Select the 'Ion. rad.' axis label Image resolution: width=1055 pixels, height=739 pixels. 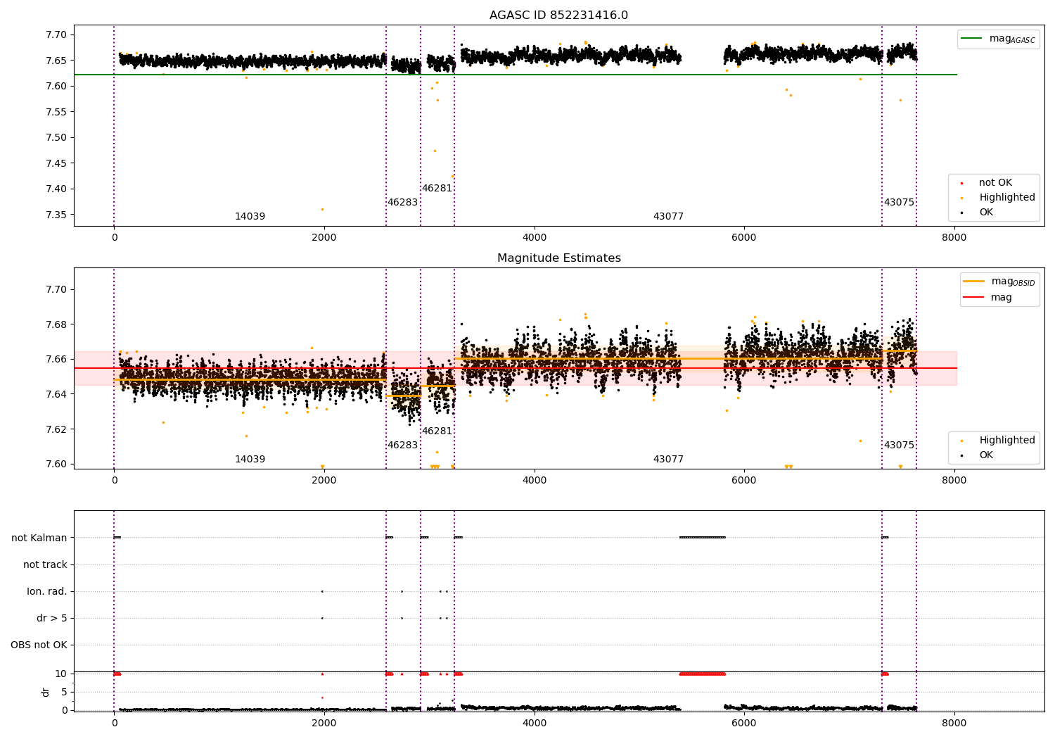click(x=47, y=591)
